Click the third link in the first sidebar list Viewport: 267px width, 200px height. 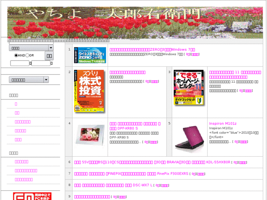coord(23,122)
